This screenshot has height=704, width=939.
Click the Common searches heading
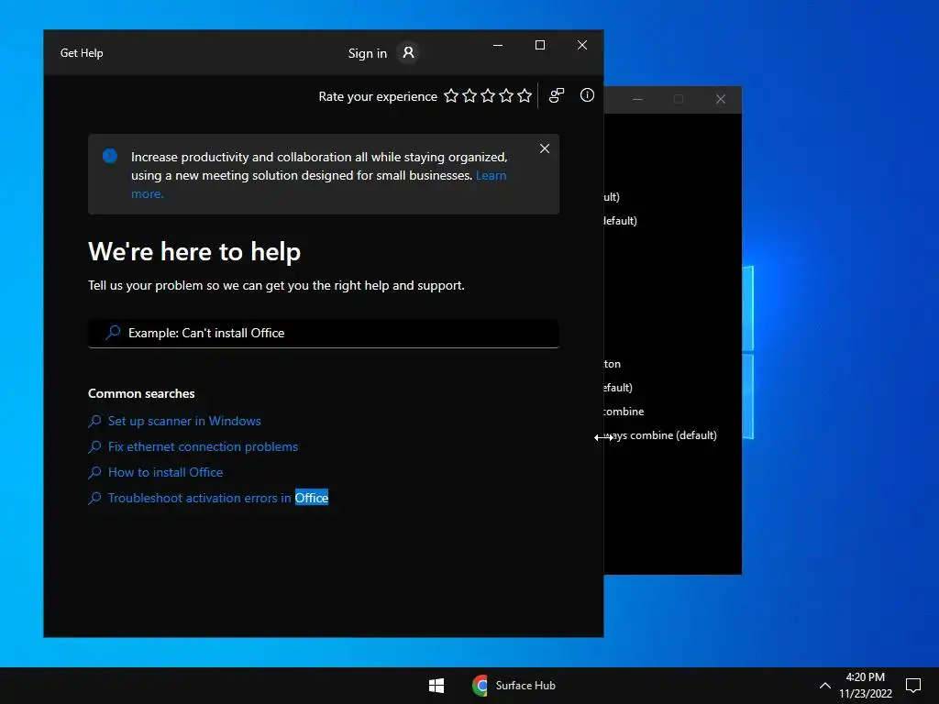tap(141, 393)
